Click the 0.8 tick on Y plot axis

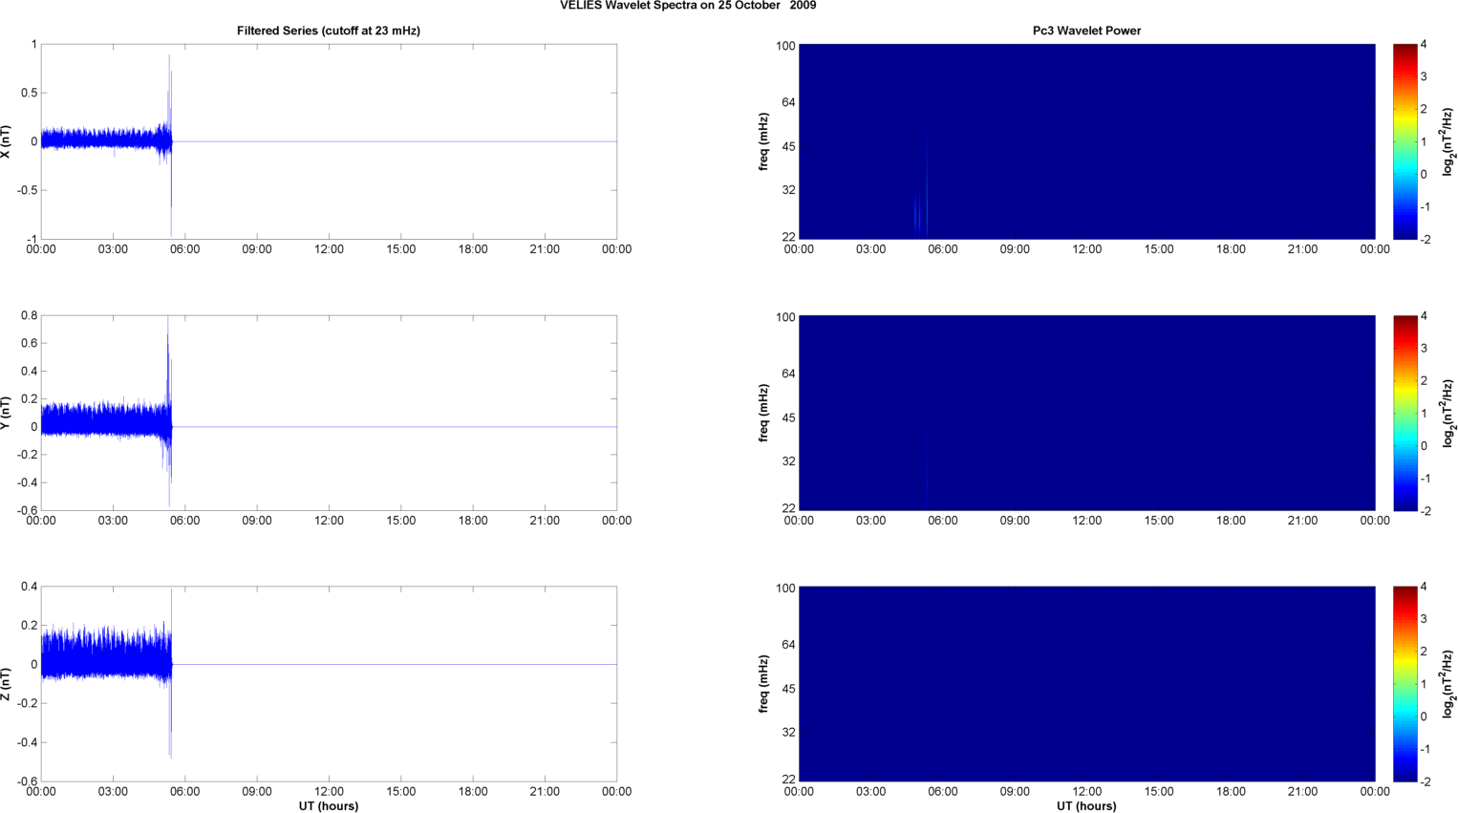29,315
